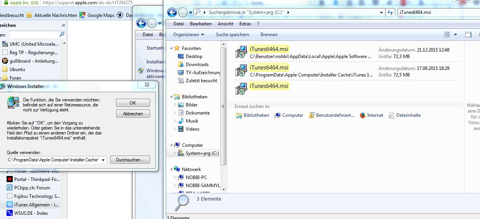
Task: Close the Lesezeichen sidebar in Firefox
Action: pyautogui.click(x=64, y=25)
